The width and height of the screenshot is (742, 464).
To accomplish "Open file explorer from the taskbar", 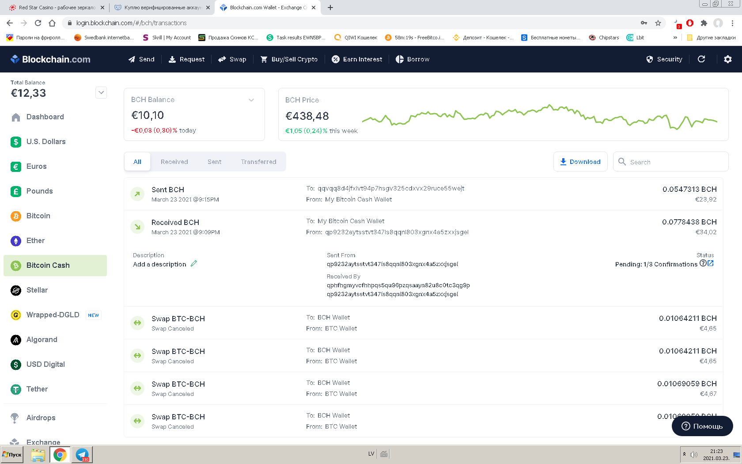I will [x=38, y=455].
